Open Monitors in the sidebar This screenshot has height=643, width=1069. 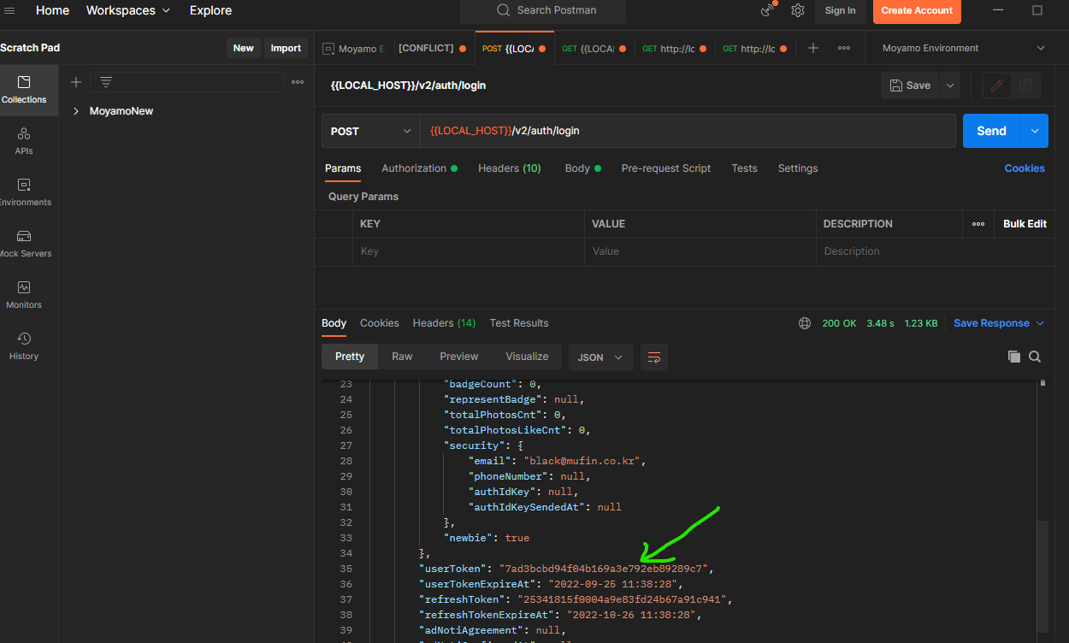point(24,295)
